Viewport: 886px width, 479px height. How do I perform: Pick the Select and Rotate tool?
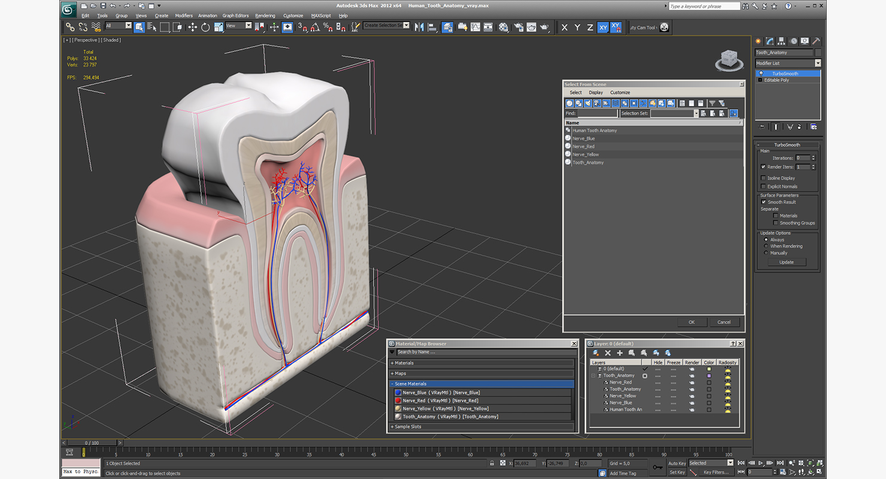[x=205, y=27]
